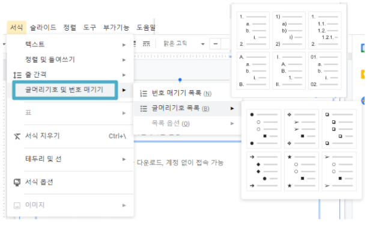Viewport: 367px width, 225px height.
Task: Open the 줄 간격 submenu
Action: tap(70, 75)
